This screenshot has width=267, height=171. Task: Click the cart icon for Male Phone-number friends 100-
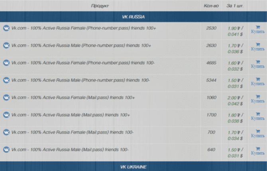pos(258,79)
